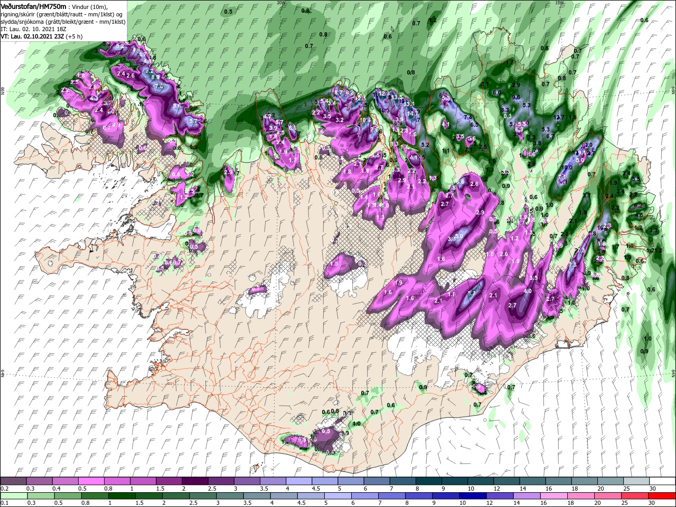Screen dimensions: 676x507
Task: Click the white upper legend swatch after 30
Action: click(x=662, y=481)
